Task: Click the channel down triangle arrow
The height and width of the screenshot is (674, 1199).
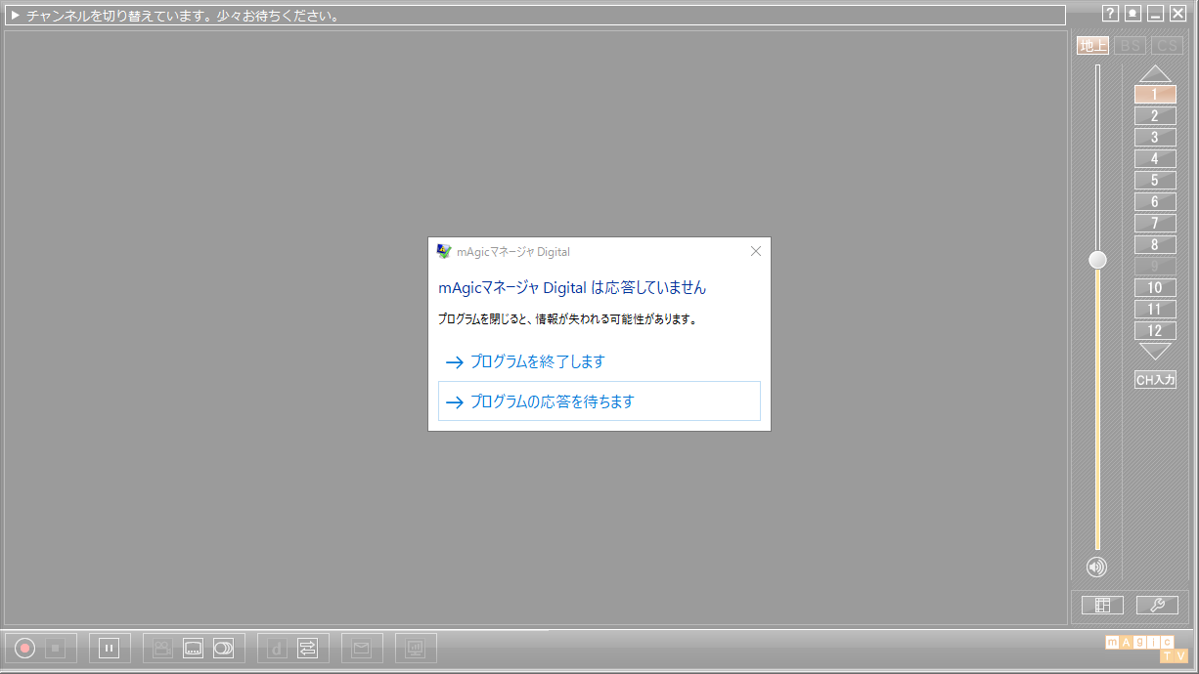Action: [1155, 352]
